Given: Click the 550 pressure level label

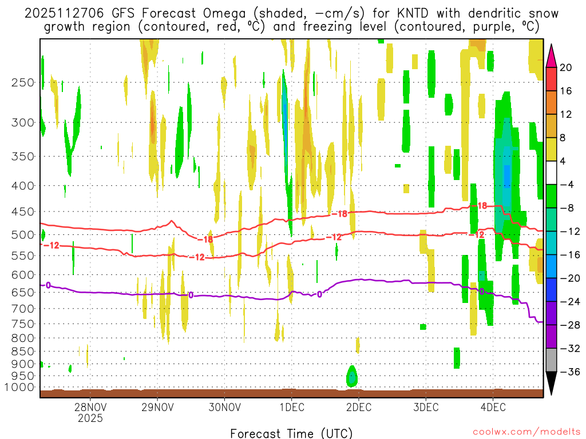Looking at the screenshot, I should 23,256.
